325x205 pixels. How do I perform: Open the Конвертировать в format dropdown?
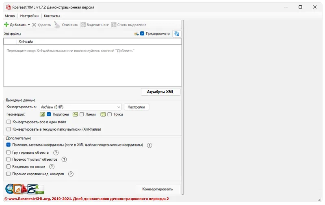[x=80, y=107]
